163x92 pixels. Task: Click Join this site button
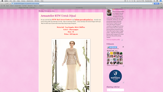pos(112,47)
